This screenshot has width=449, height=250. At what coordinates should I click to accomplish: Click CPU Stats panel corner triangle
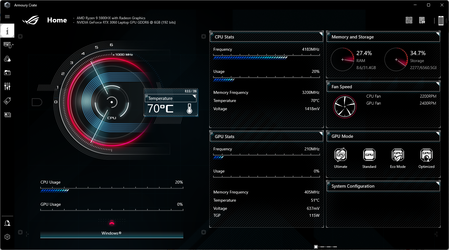[x=321, y=34]
